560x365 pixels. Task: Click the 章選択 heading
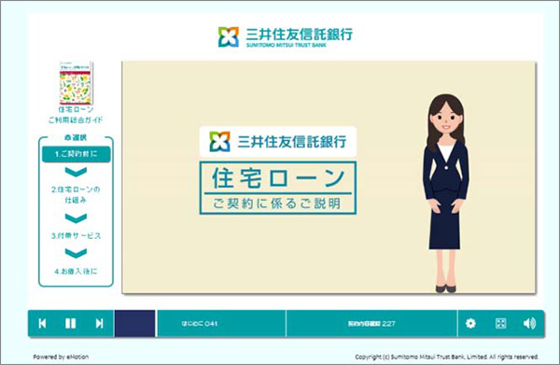coord(76,137)
